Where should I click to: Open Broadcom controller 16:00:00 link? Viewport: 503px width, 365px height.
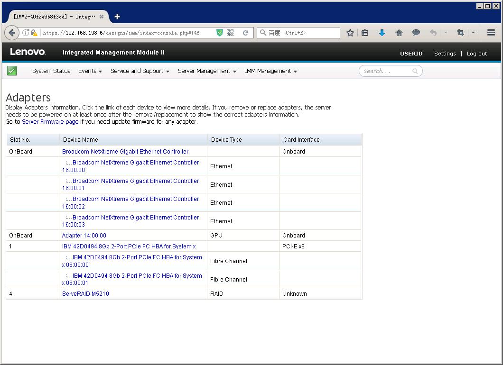pyautogui.click(x=130, y=166)
